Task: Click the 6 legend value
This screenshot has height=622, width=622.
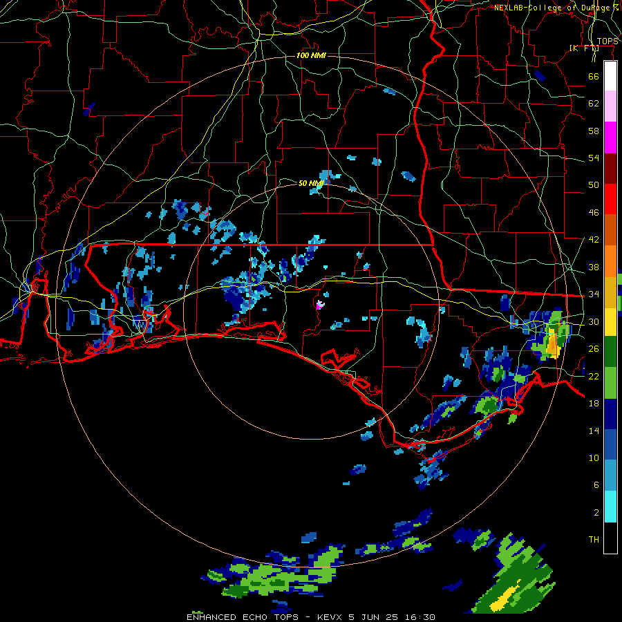Action: [596, 485]
